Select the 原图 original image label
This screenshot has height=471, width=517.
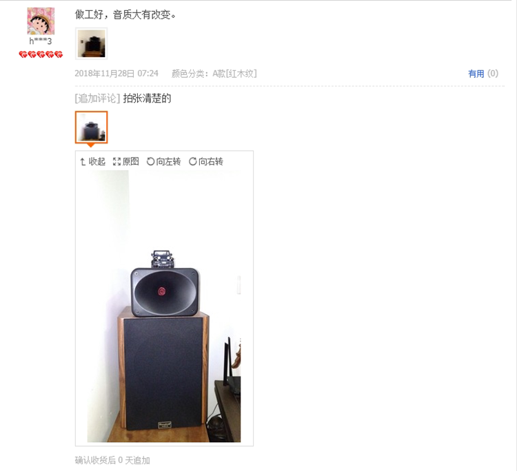[x=130, y=161]
